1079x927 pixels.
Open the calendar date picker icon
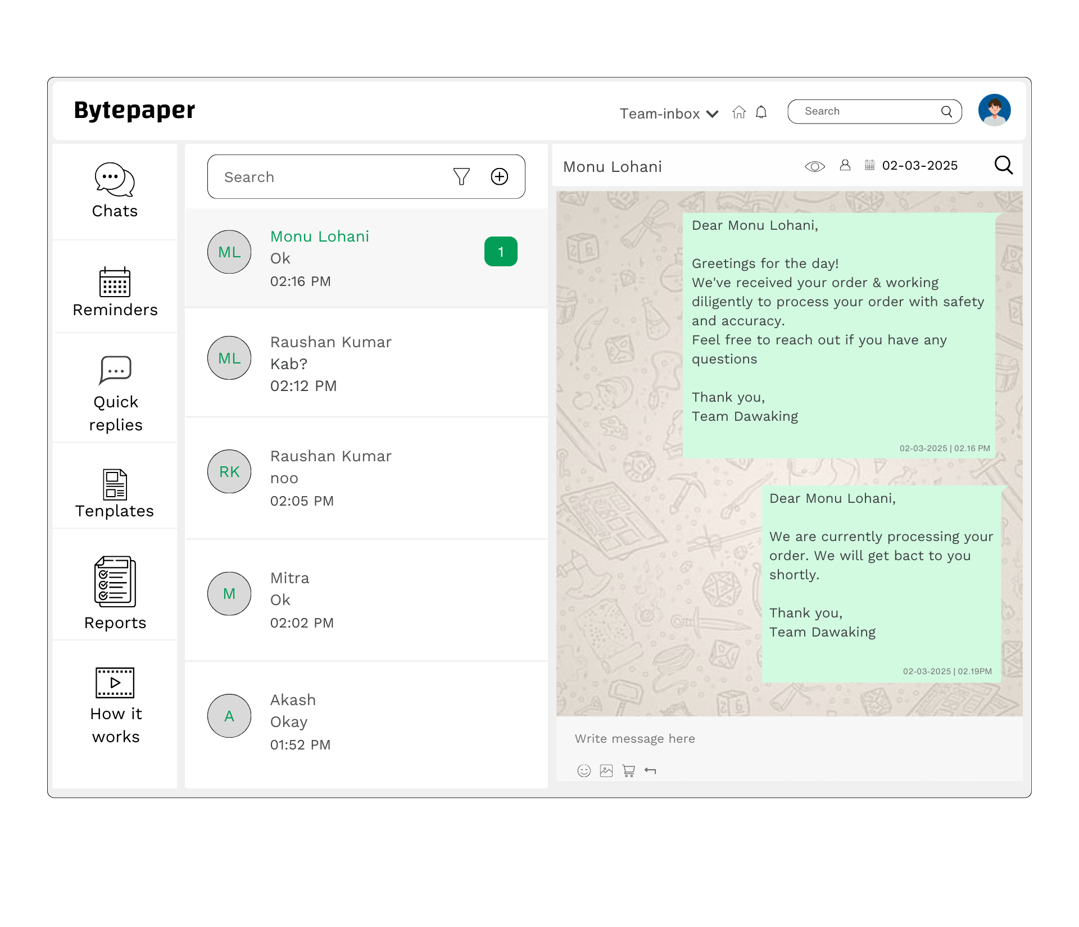coord(869,165)
